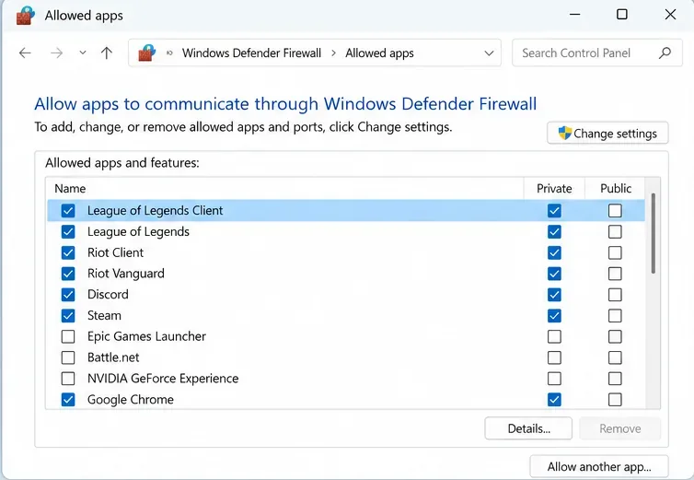Enable Public for Riot Client
Screen dimensions: 694x480
pos(615,252)
